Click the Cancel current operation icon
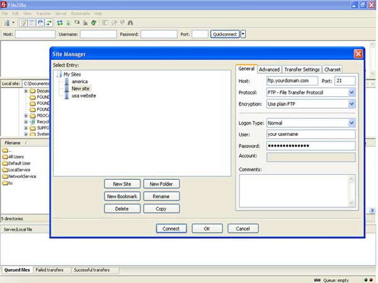This screenshot has height=283, width=378. click(x=77, y=23)
